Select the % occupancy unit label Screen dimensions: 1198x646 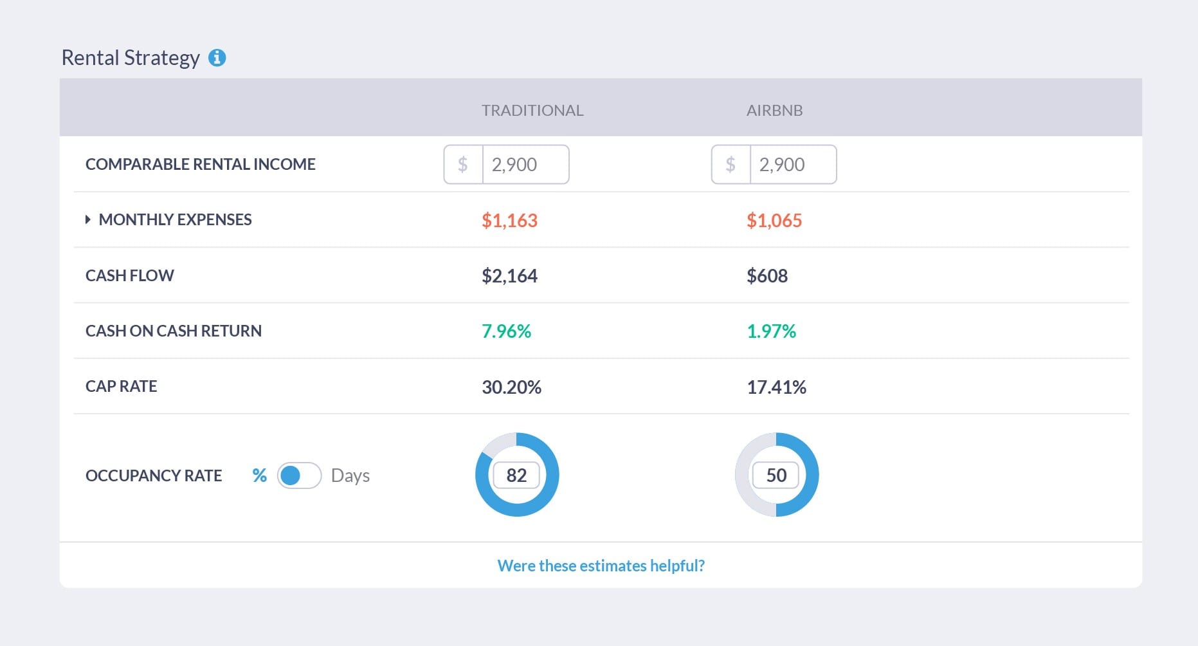(x=259, y=475)
